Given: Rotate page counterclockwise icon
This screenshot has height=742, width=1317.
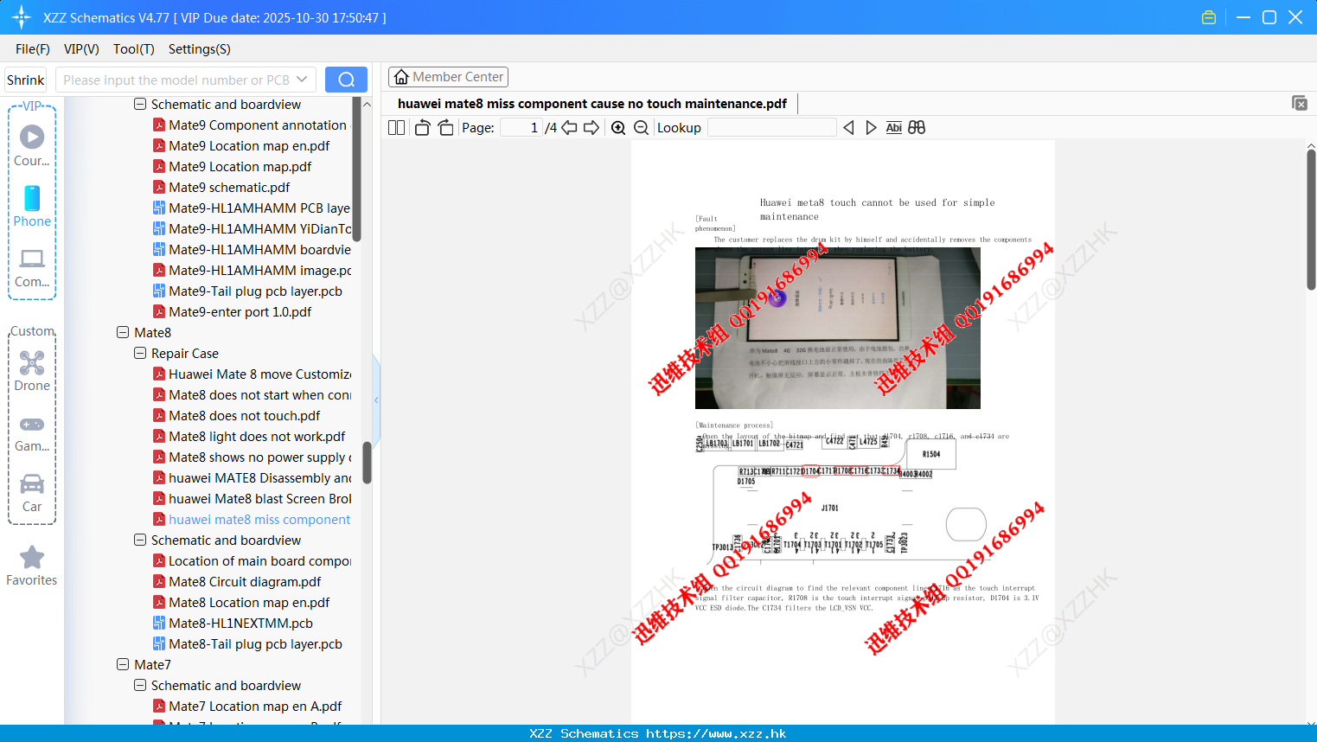Looking at the screenshot, I should pyautogui.click(x=422, y=128).
